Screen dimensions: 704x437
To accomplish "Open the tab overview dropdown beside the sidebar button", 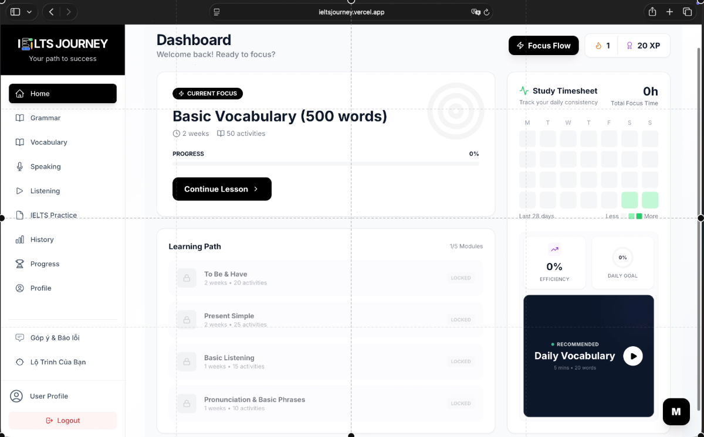I will 28,12.
